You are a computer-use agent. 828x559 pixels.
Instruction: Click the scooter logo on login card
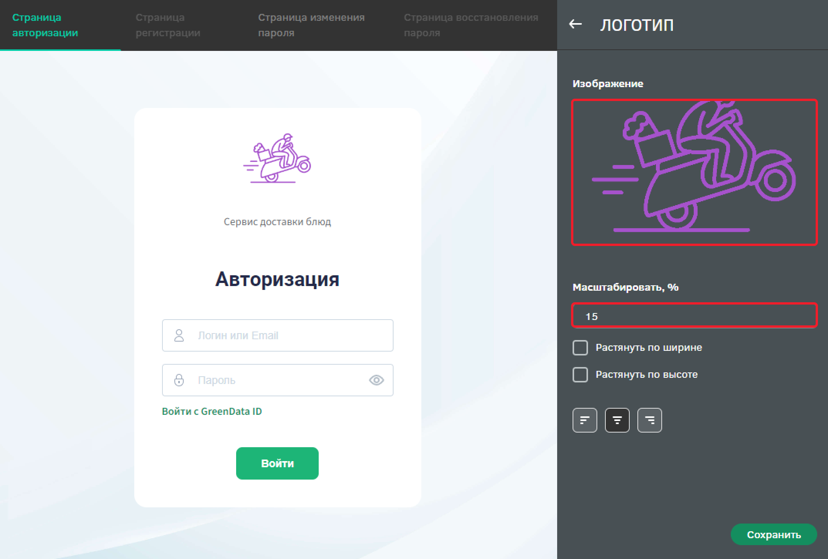277,158
